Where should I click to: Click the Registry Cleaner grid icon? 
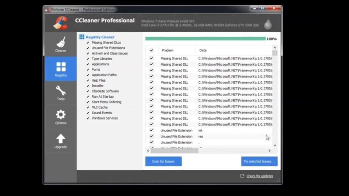pyautogui.click(x=82, y=37)
